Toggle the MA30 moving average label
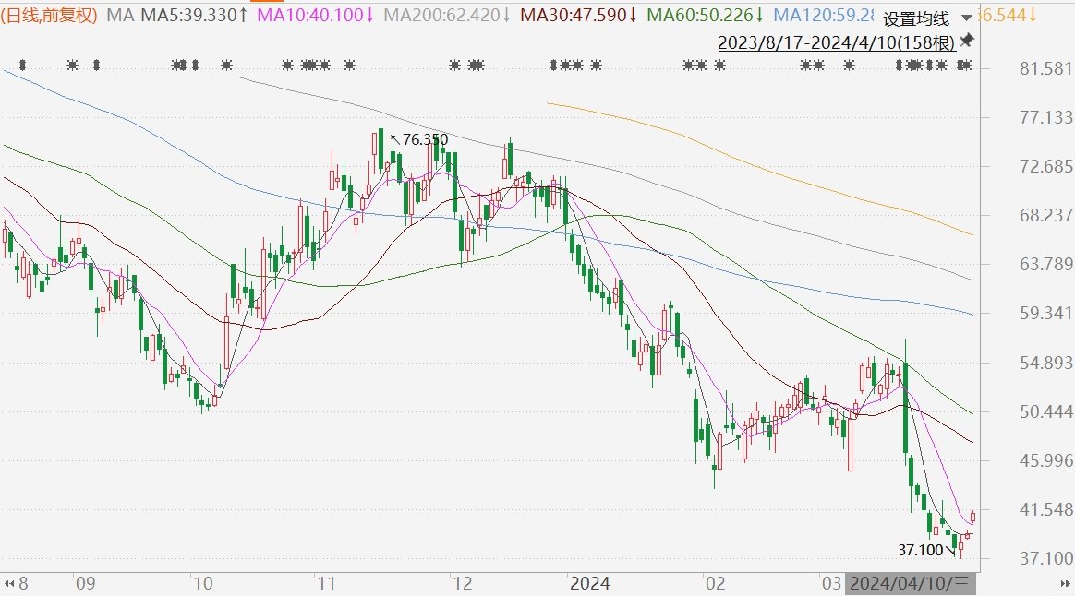The image size is (1075, 596). coord(578,16)
